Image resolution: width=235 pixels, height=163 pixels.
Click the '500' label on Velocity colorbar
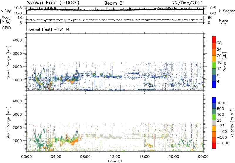click(x=221, y=109)
